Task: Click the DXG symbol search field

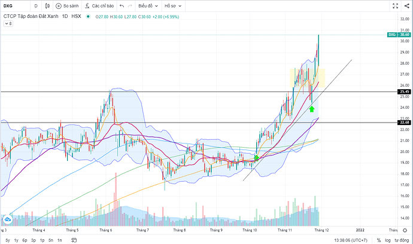Action: point(16,6)
